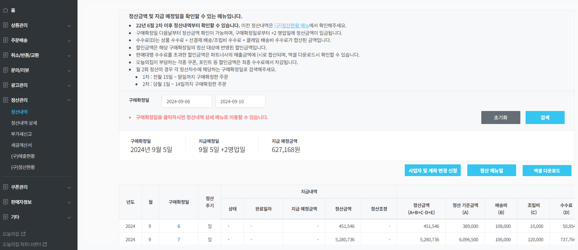Select the 세금계산서 submenu item
This screenshot has height=250, width=578.
21,145
